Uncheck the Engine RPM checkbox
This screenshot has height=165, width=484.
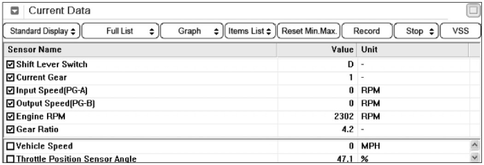[10, 116]
